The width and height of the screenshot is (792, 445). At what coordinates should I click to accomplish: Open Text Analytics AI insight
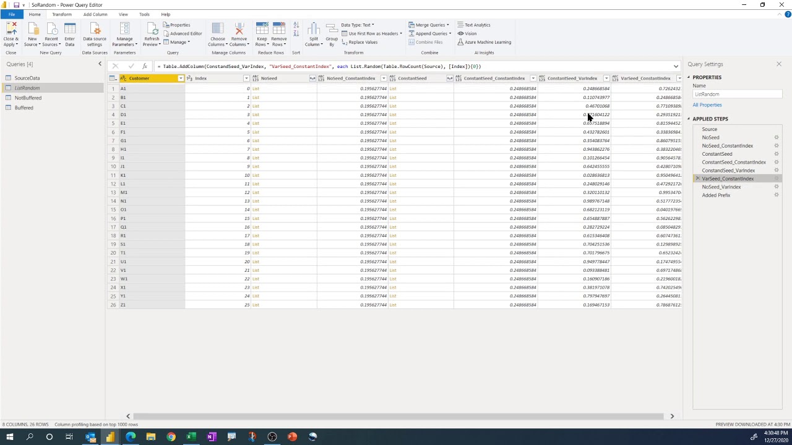(474, 25)
